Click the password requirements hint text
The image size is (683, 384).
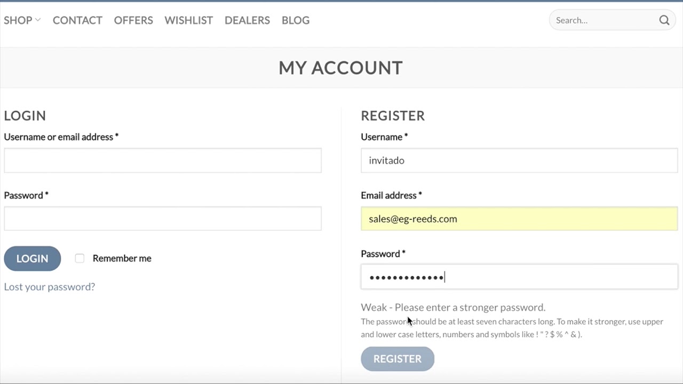click(x=511, y=328)
